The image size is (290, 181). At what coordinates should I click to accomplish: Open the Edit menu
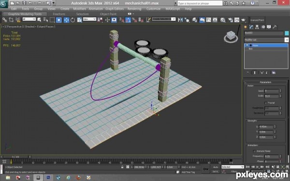pyautogui.click(x=14, y=9)
